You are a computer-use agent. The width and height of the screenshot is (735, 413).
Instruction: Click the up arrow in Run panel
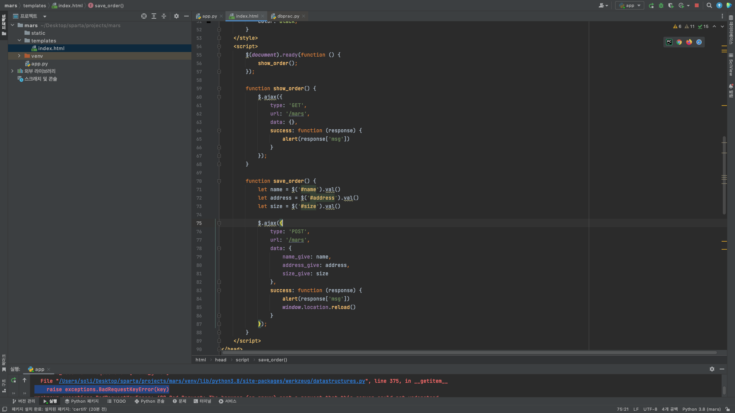[x=24, y=380]
